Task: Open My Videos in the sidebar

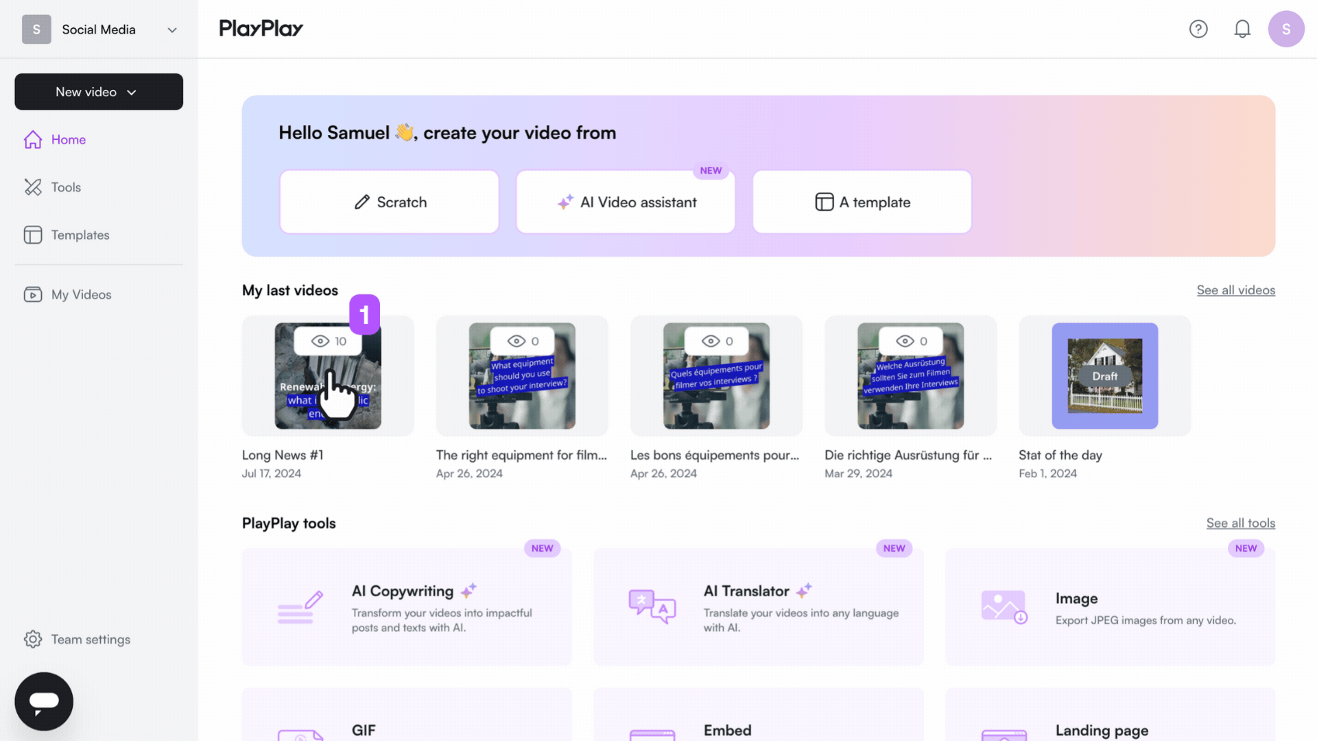Action: pyautogui.click(x=81, y=294)
